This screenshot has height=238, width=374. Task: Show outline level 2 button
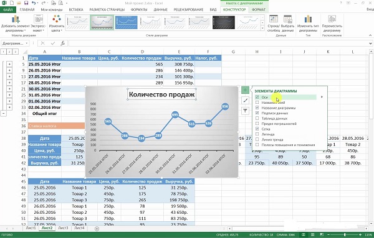[x=9, y=52]
